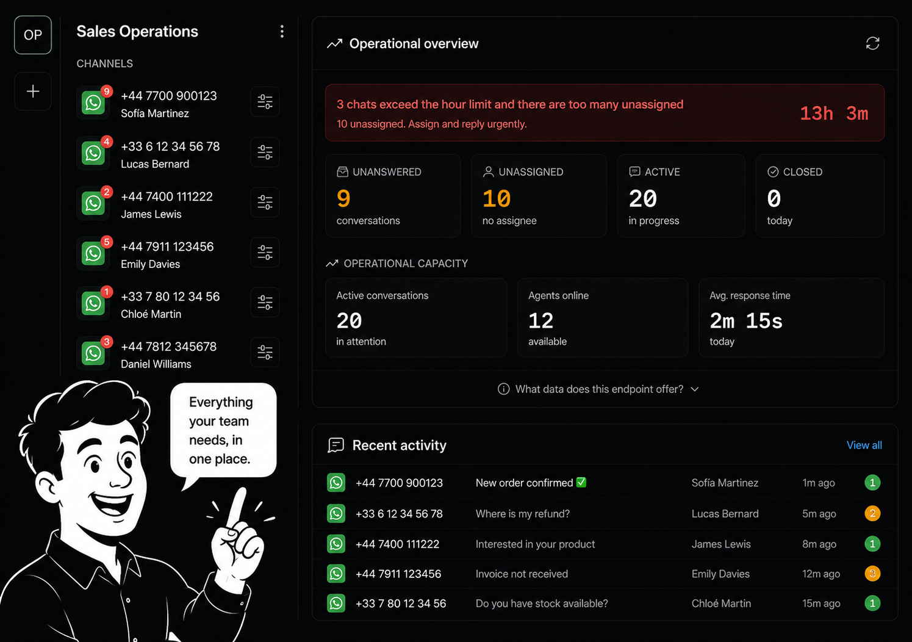Open the Unanswered conversations card
Image resolution: width=912 pixels, height=642 pixels.
tap(393, 196)
